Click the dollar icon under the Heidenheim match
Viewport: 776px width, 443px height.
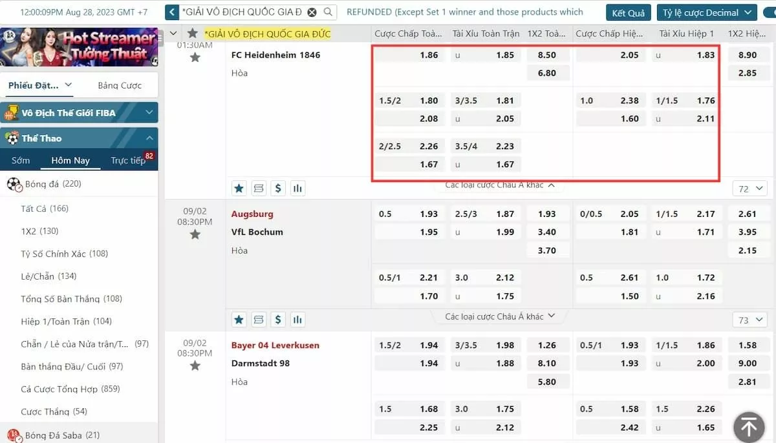coord(278,189)
